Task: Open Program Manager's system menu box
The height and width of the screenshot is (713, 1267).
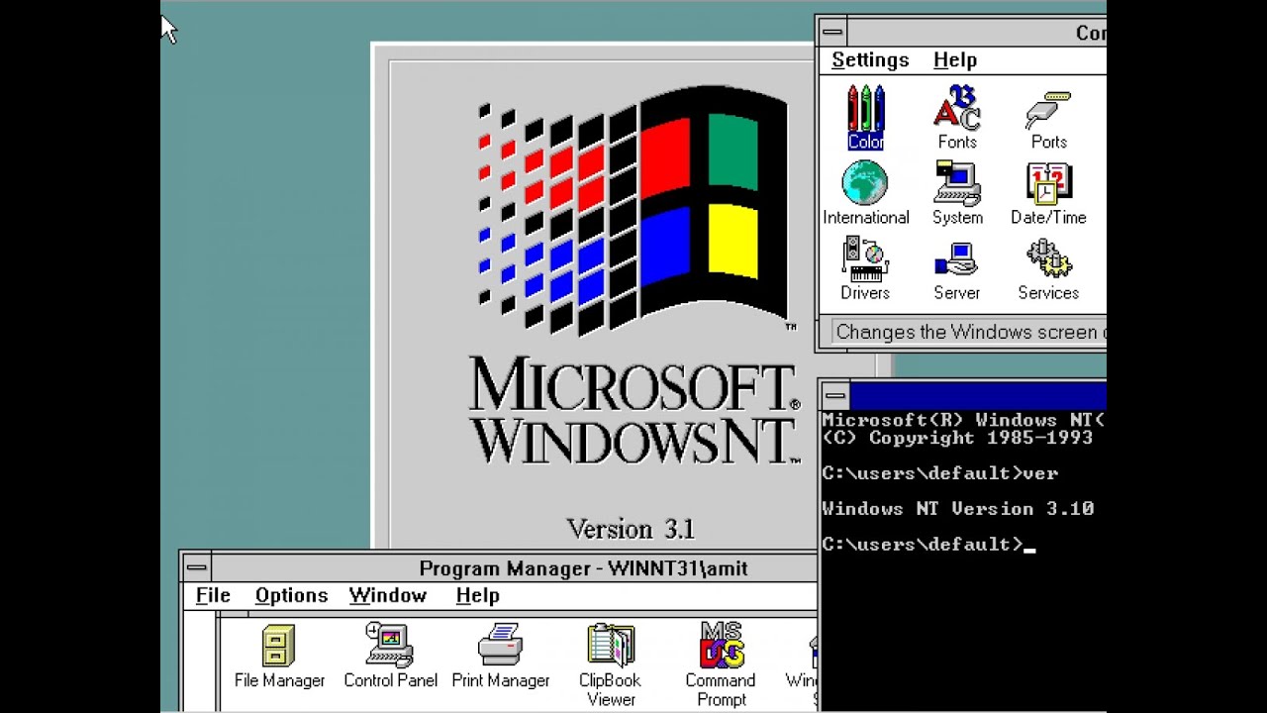Action: pyautogui.click(x=197, y=567)
